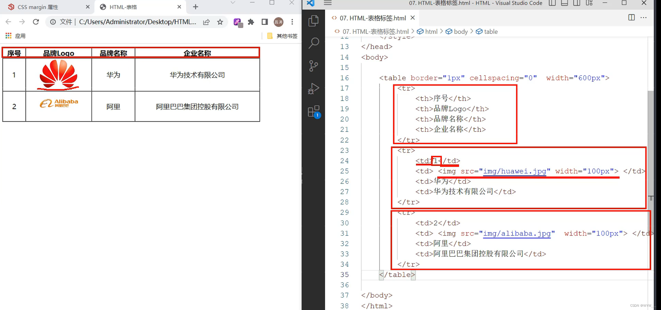Click the VS Code logo icon
The image size is (661, 310).
coord(310,3)
